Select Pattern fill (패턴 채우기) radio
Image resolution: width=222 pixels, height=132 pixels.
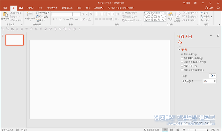(x=182, y=66)
